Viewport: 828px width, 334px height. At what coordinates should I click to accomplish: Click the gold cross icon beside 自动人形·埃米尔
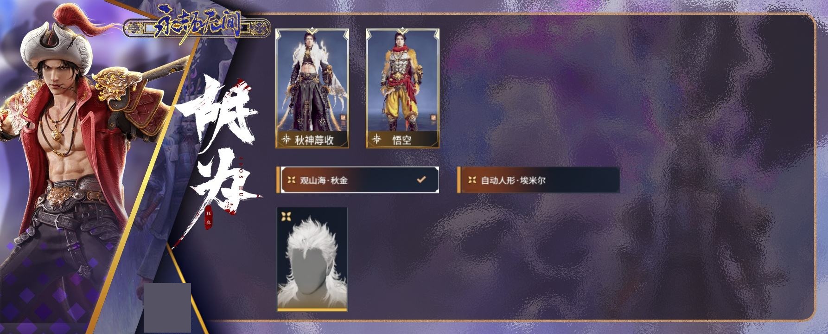[472, 180]
